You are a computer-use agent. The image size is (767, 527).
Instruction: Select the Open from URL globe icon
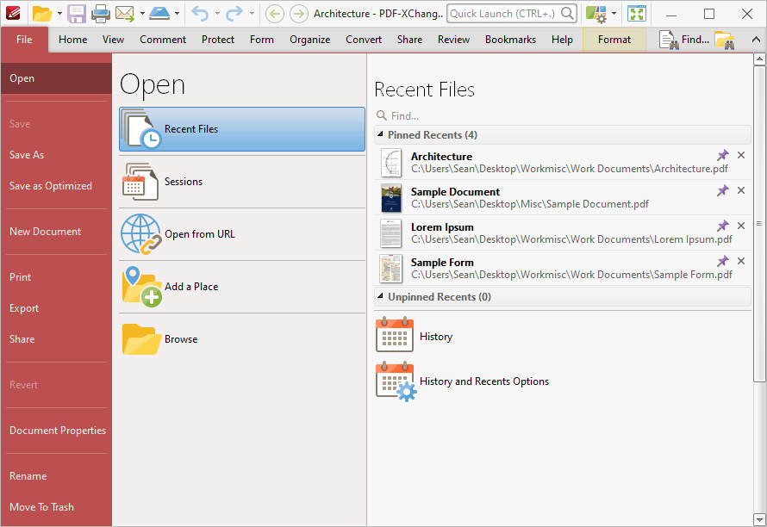pyautogui.click(x=140, y=233)
